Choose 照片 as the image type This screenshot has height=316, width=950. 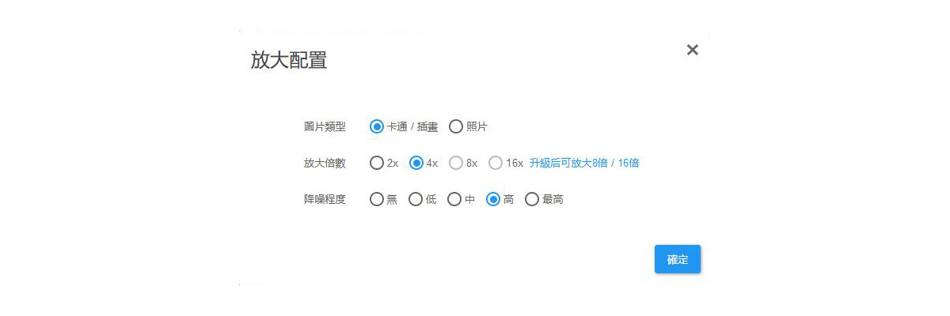(456, 126)
